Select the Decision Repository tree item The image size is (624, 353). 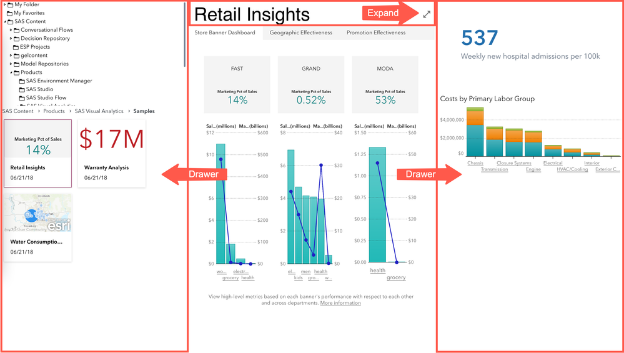tap(46, 39)
